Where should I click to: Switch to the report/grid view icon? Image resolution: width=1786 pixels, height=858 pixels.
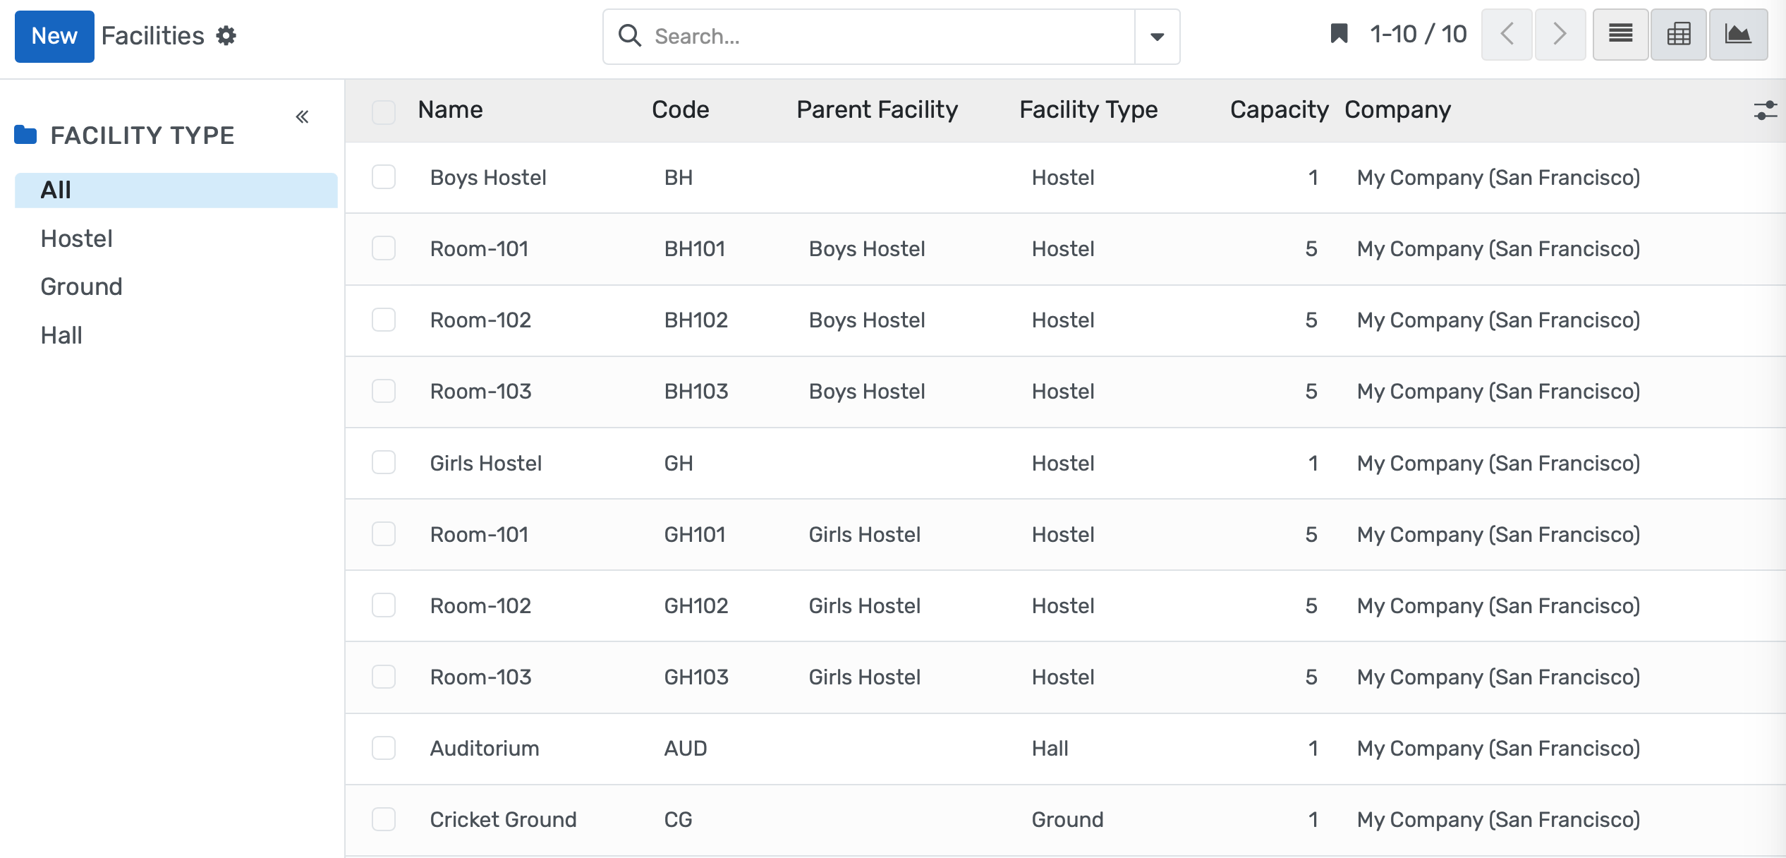(x=1679, y=34)
